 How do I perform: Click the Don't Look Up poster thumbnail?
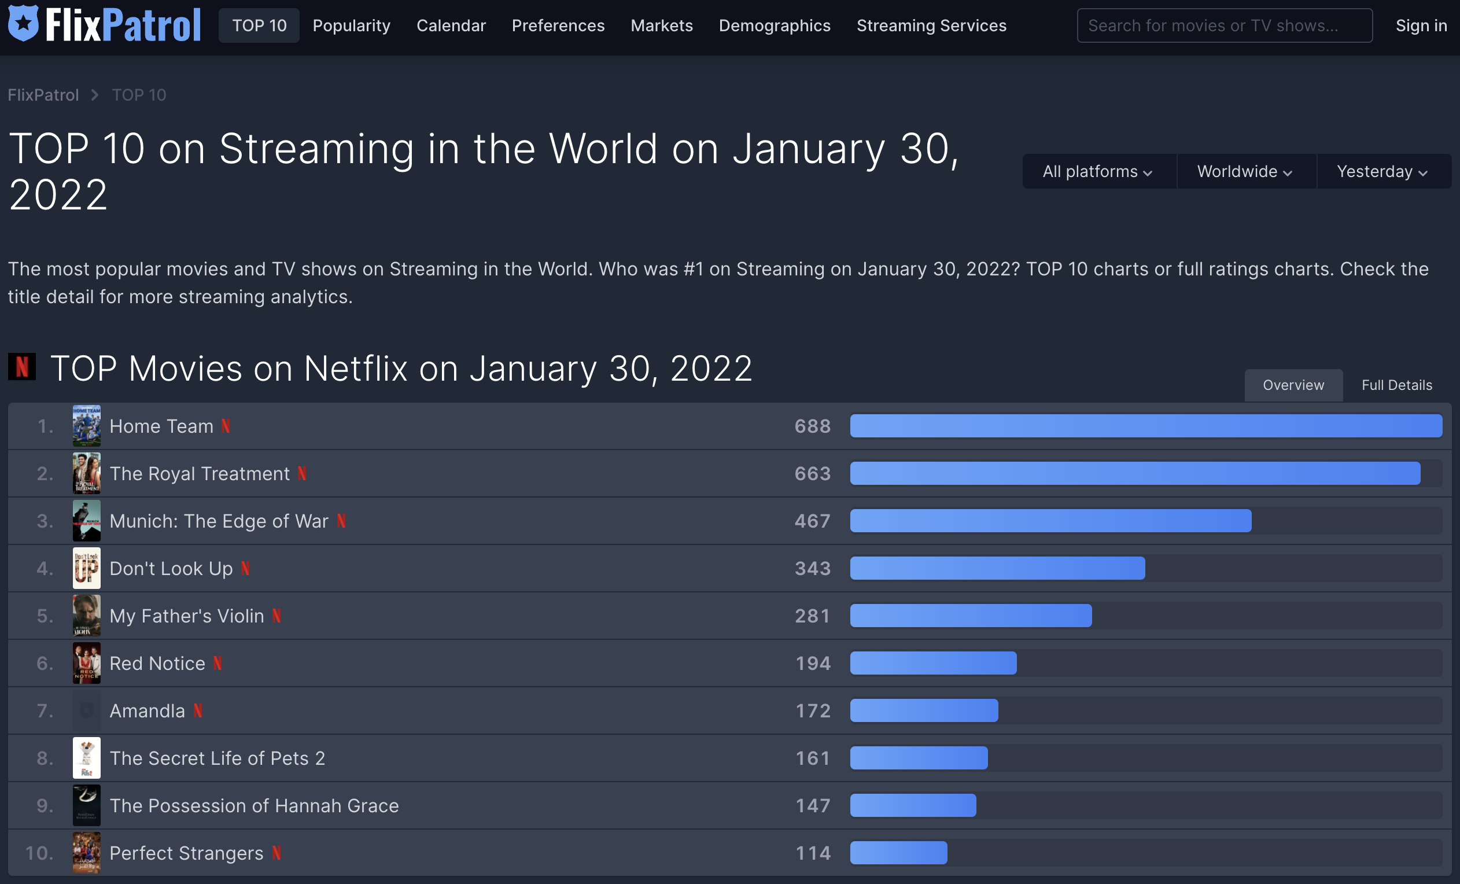(x=87, y=568)
